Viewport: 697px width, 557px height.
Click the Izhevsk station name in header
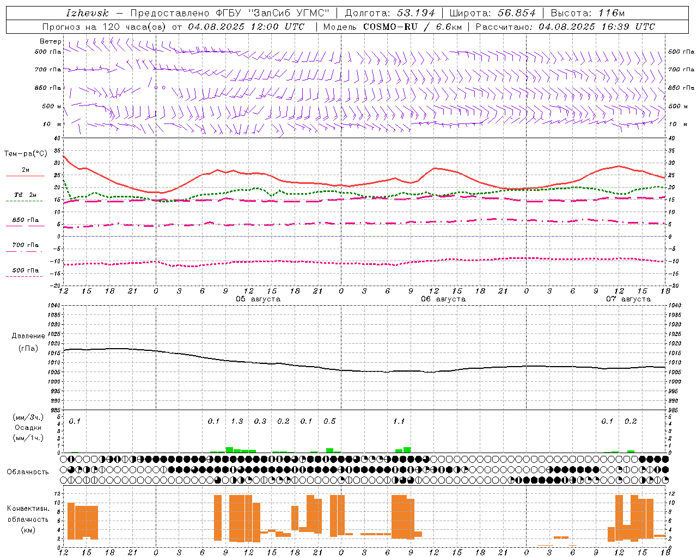point(88,13)
